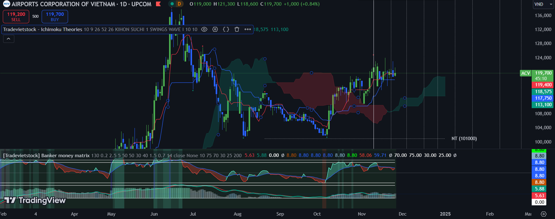Open the Ichimoku source code braces icon

pyautogui.click(x=226, y=30)
